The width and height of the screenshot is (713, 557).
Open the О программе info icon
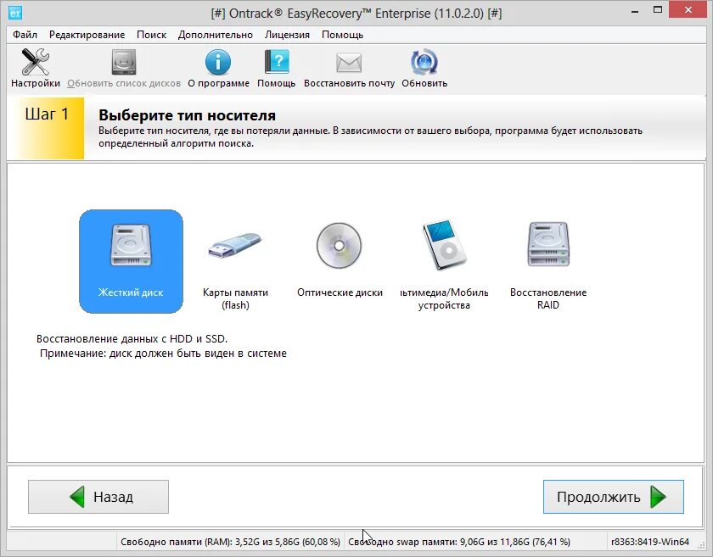218,68
